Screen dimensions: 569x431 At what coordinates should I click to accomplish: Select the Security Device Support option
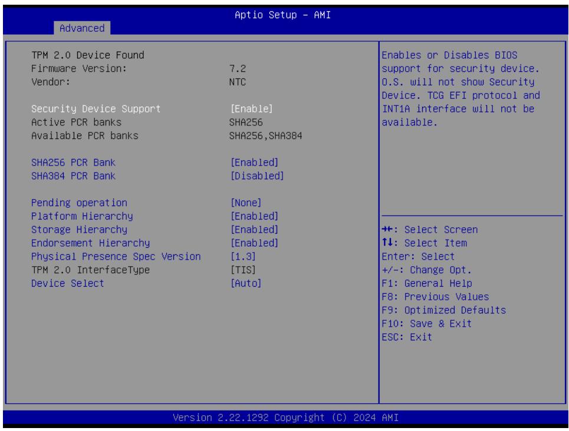click(x=96, y=109)
